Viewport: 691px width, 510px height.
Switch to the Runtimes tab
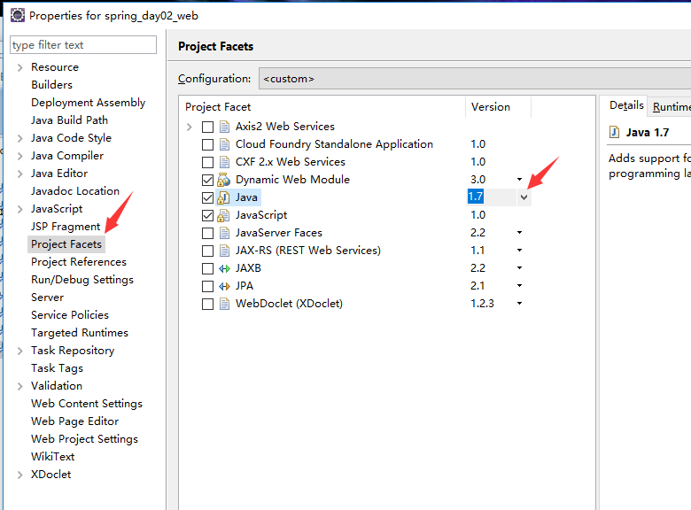(672, 106)
